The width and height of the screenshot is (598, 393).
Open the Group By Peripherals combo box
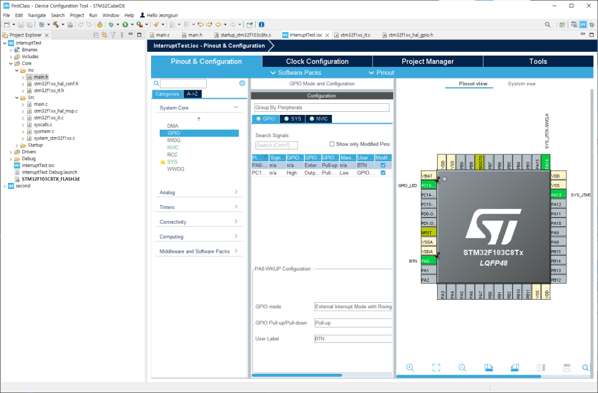(322, 108)
